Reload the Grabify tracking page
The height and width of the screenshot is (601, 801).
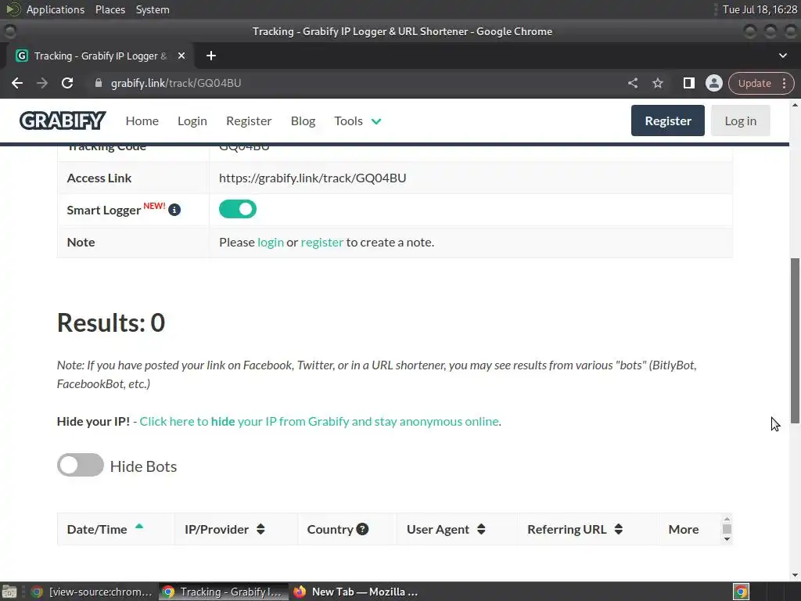click(x=67, y=83)
